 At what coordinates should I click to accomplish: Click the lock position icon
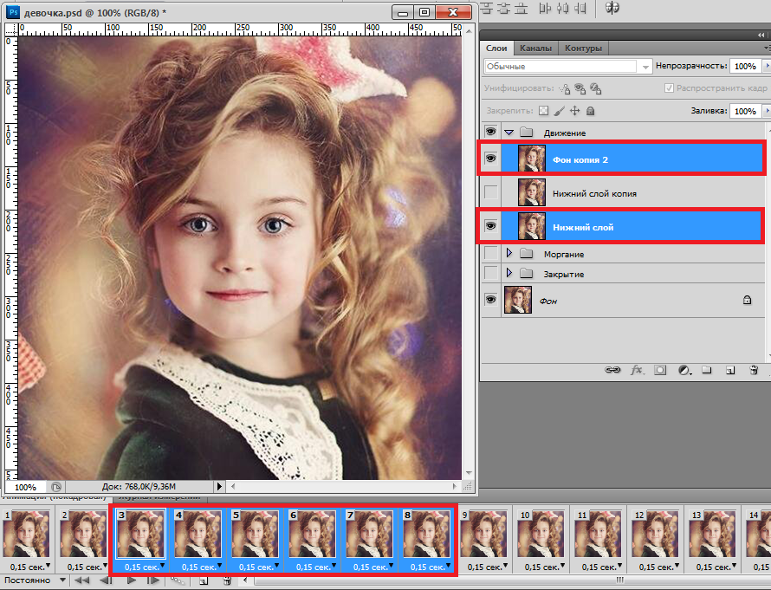pyautogui.click(x=574, y=111)
